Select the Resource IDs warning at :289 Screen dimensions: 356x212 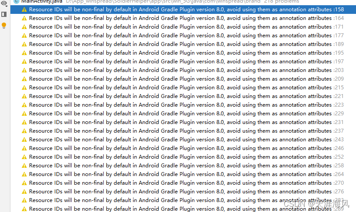pos(183,209)
